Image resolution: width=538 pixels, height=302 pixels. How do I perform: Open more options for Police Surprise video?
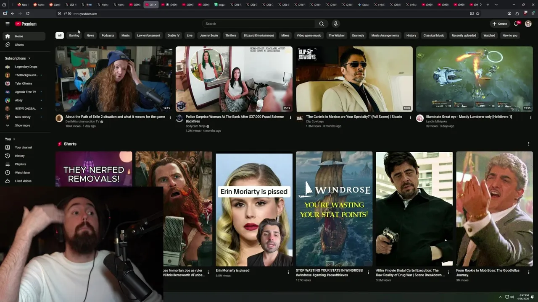pos(290,117)
